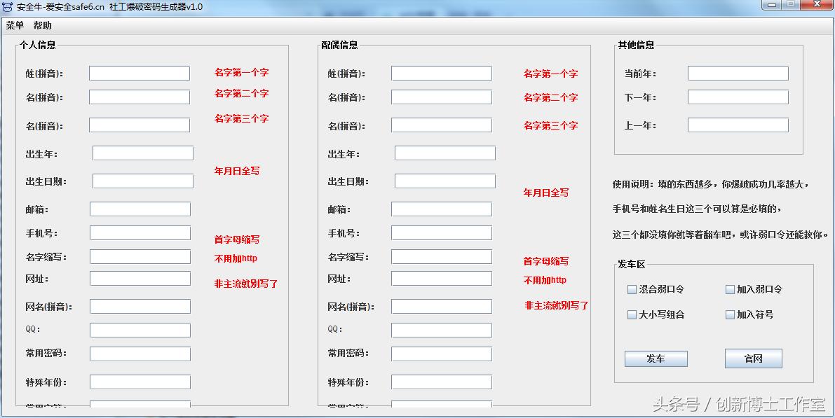
Task: Click 邮箱 field under 配偶信息
Action: click(440, 209)
